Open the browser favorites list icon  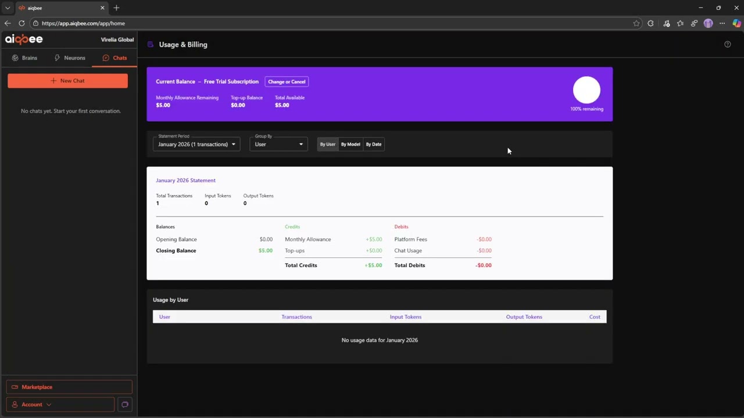pos(681,23)
